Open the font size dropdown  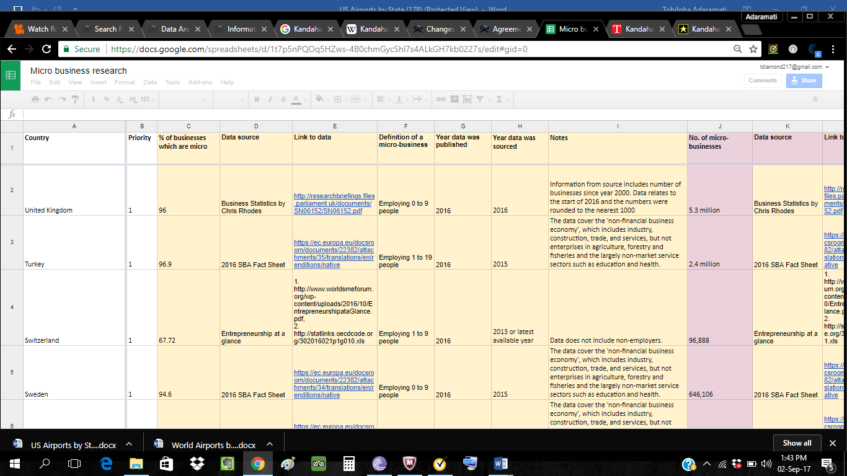pyautogui.click(x=229, y=99)
